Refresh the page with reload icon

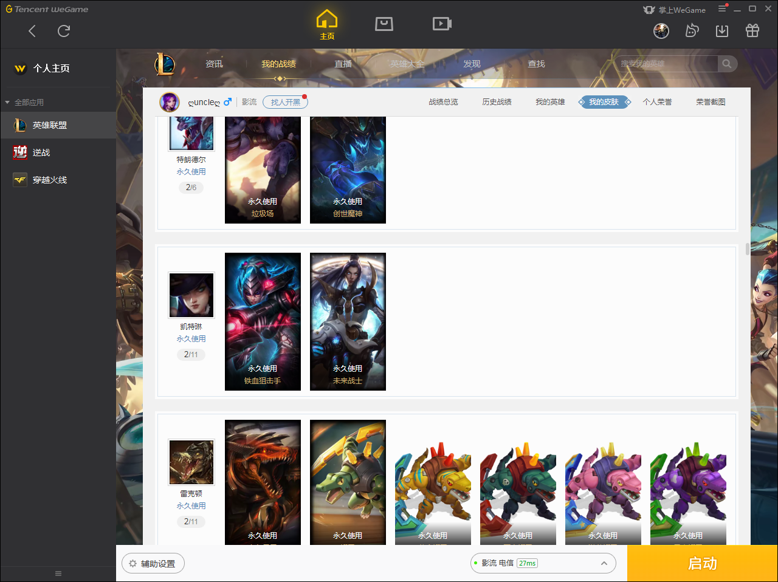coord(64,31)
